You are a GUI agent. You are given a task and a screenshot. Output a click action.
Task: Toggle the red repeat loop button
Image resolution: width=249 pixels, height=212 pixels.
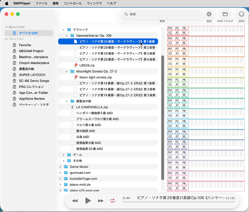(113, 201)
